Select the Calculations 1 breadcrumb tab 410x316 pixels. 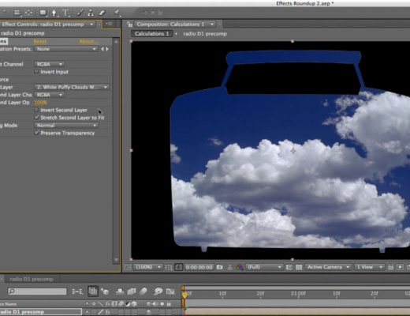click(x=152, y=34)
